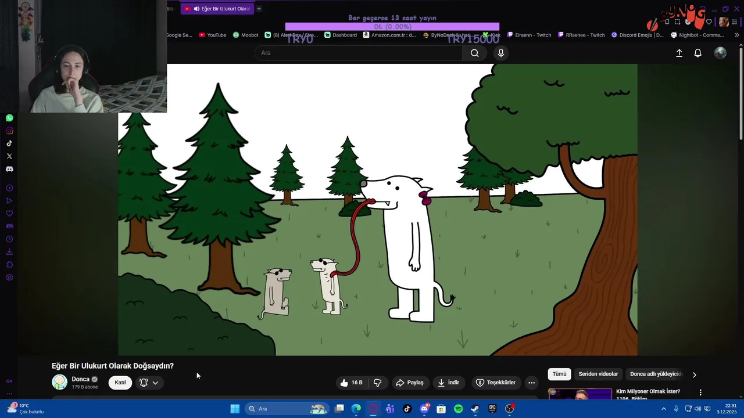Open the taskbar clock and date

tap(727, 409)
